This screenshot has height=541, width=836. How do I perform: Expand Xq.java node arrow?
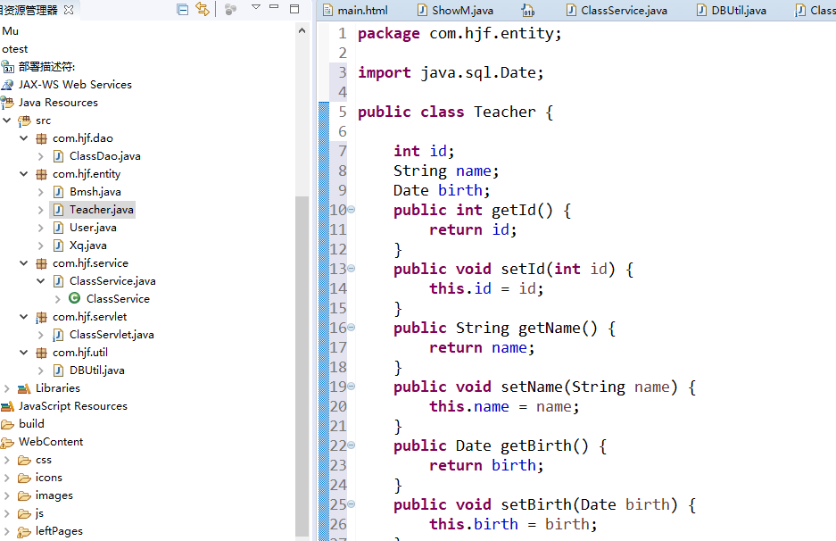[40, 246]
